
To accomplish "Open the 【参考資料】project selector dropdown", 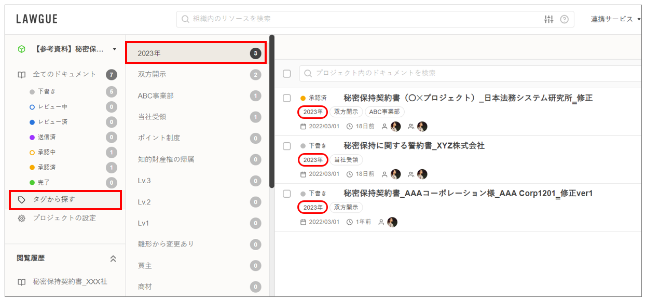I will pyautogui.click(x=114, y=49).
